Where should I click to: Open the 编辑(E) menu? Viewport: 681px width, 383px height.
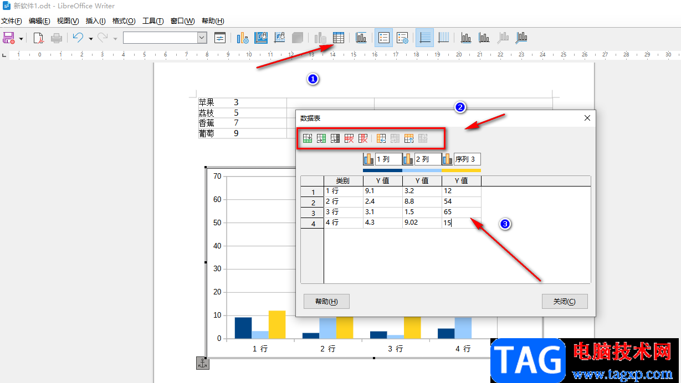39,21
